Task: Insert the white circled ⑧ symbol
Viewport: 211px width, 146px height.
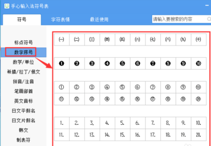Action: [168, 87]
